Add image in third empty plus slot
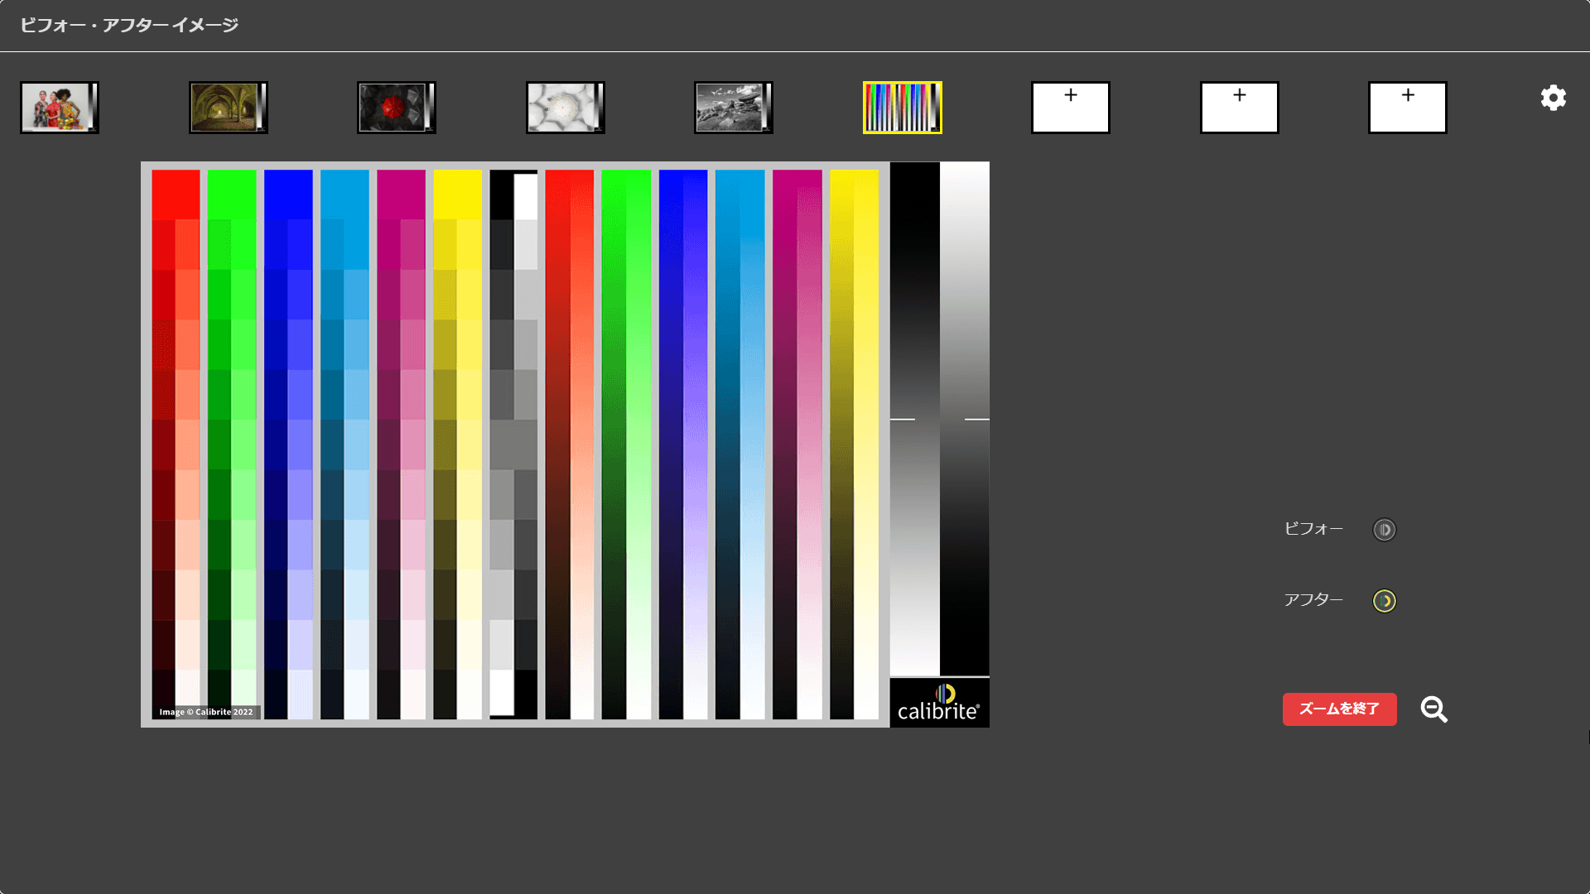 tap(1407, 108)
